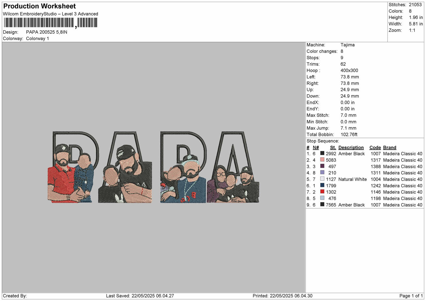Pick the dark purple swatch, code 1388
The width and height of the screenshot is (426, 301).
tap(322, 166)
